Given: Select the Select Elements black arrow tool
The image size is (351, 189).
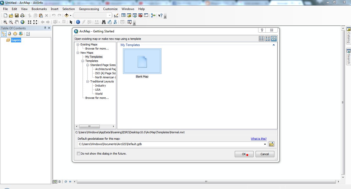Looking at the screenshot, I should [x=71, y=22].
